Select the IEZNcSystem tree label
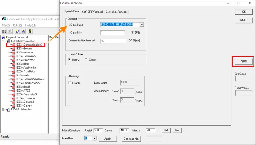Viewport: 256px width, 145px height. pyautogui.click(x=24, y=49)
